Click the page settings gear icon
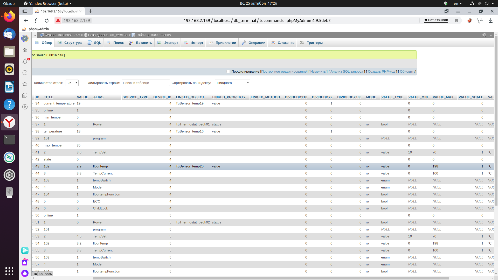 click(484, 35)
